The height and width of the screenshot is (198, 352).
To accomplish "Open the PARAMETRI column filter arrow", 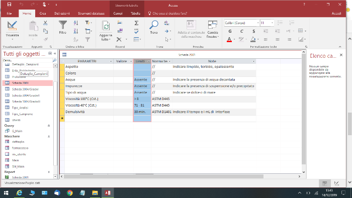I will tap(111, 61).
